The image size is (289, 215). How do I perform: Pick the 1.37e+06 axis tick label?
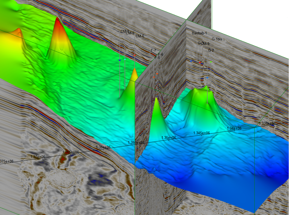click(38, 157)
